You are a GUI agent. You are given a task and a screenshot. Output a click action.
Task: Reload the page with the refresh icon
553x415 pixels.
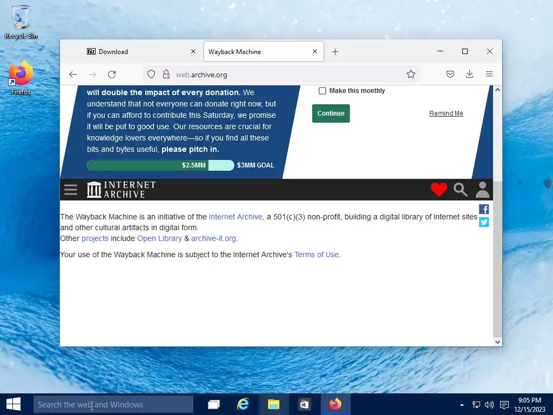click(x=112, y=75)
